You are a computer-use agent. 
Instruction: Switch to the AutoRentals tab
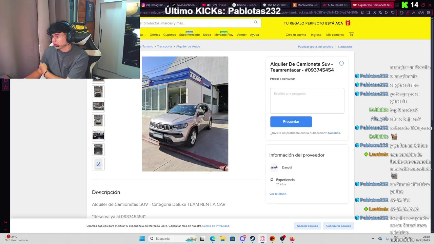click(x=335, y=5)
